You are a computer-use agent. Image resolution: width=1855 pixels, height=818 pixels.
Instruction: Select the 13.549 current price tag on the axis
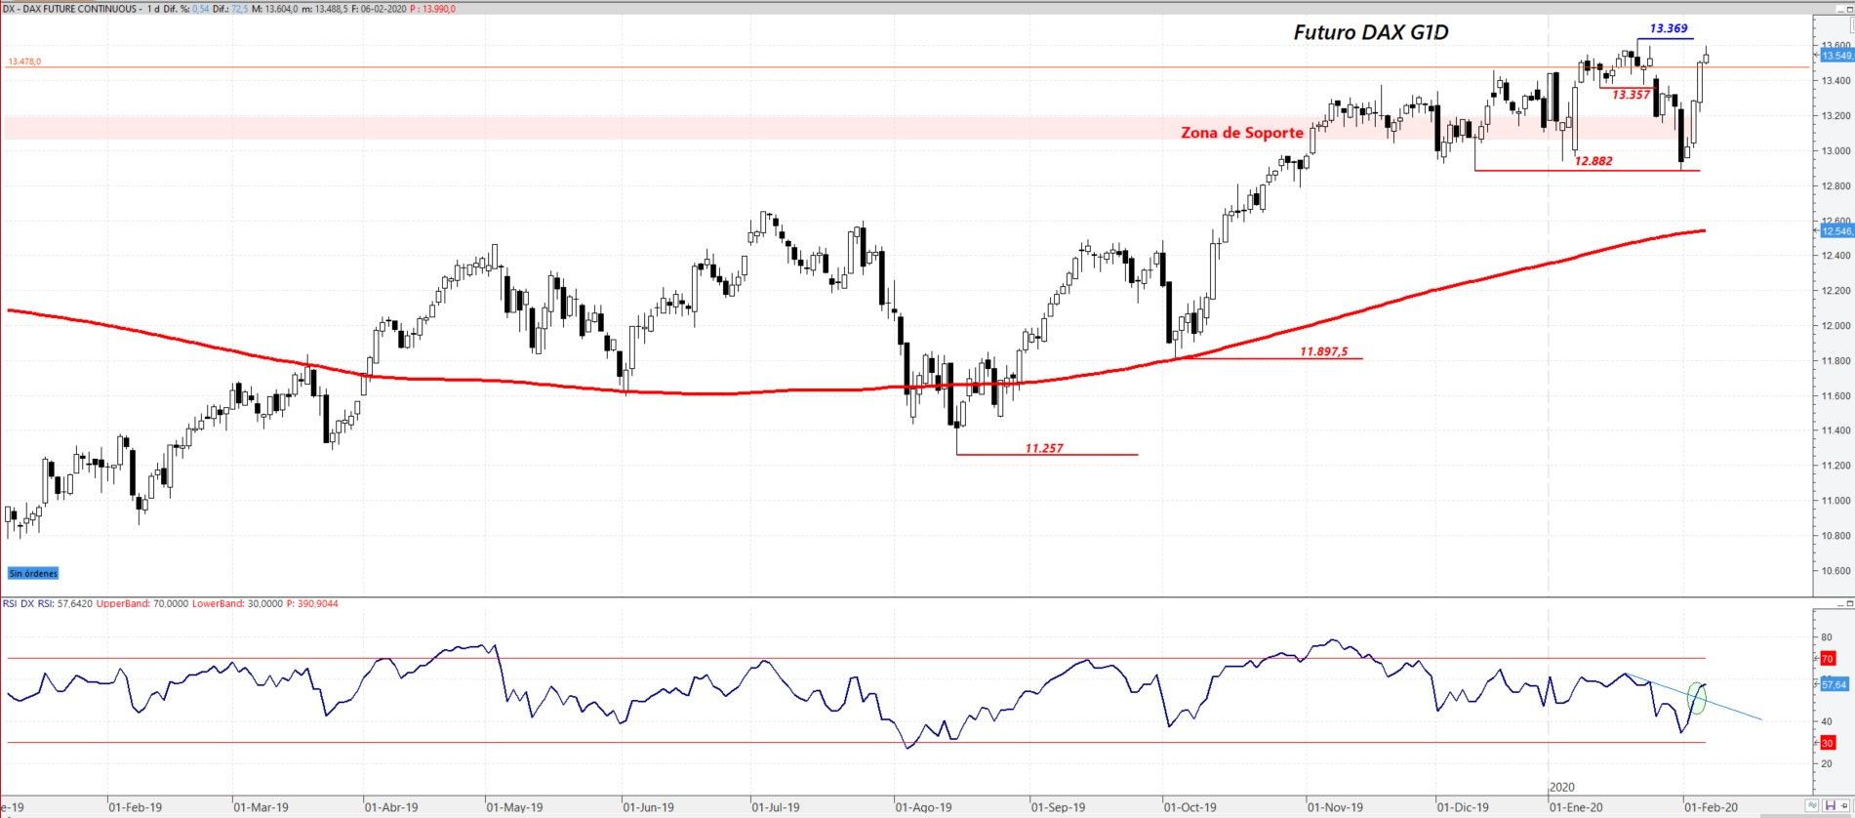1836,56
